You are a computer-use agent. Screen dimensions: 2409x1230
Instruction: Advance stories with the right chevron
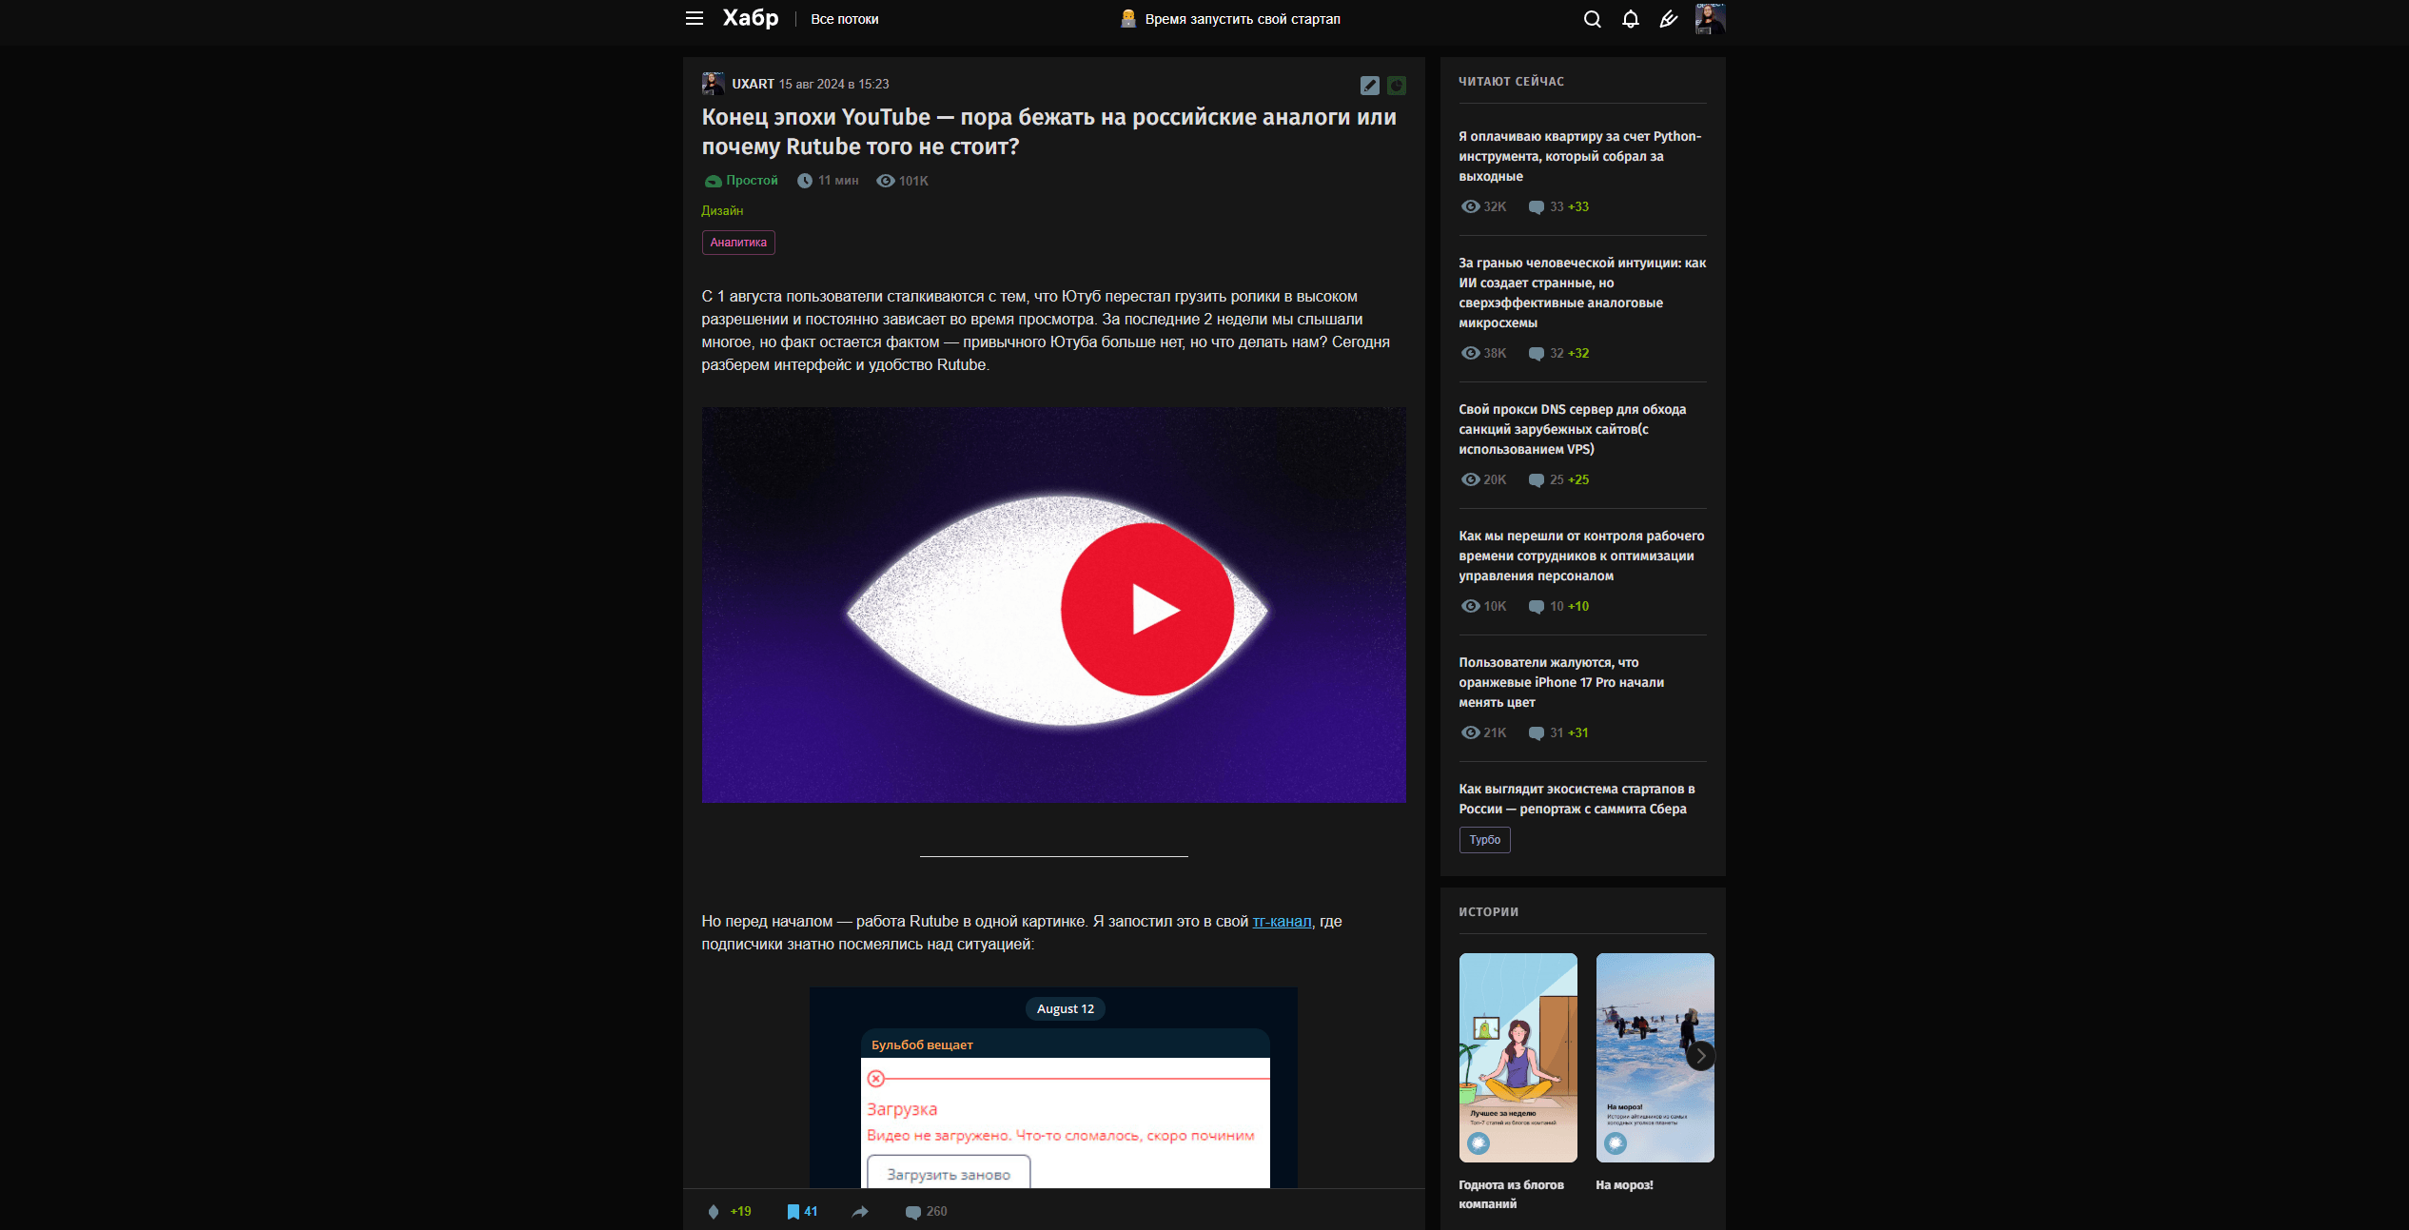tap(1700, 1056)
